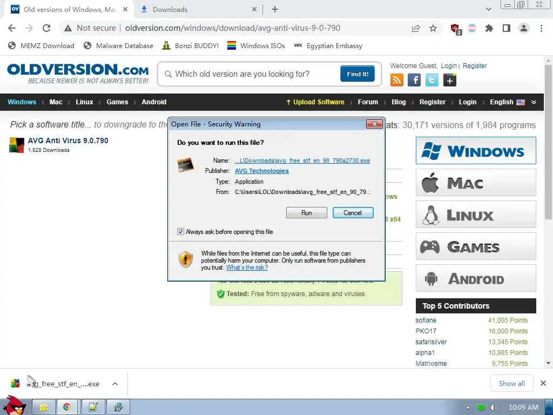Expand the language dropdown chevron in navbar
The height and width of the screenshot is (415, 553).
click(x=534, y=102)
